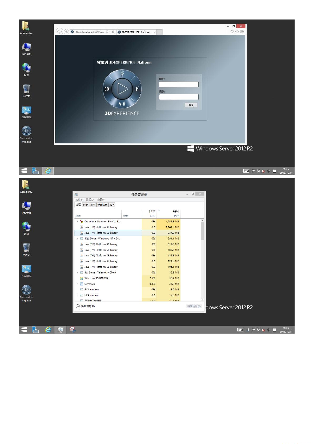
Task: Click the 1,243.8 MB memory value
Action: [x=172, y=222]
